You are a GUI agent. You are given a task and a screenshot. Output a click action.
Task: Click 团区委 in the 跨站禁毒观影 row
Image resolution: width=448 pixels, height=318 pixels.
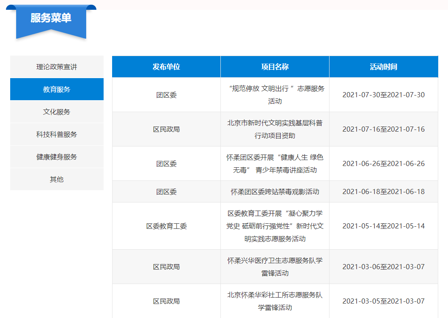[166, 192]
